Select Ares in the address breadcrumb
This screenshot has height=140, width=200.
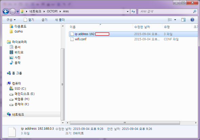click(x=66, y=11)
